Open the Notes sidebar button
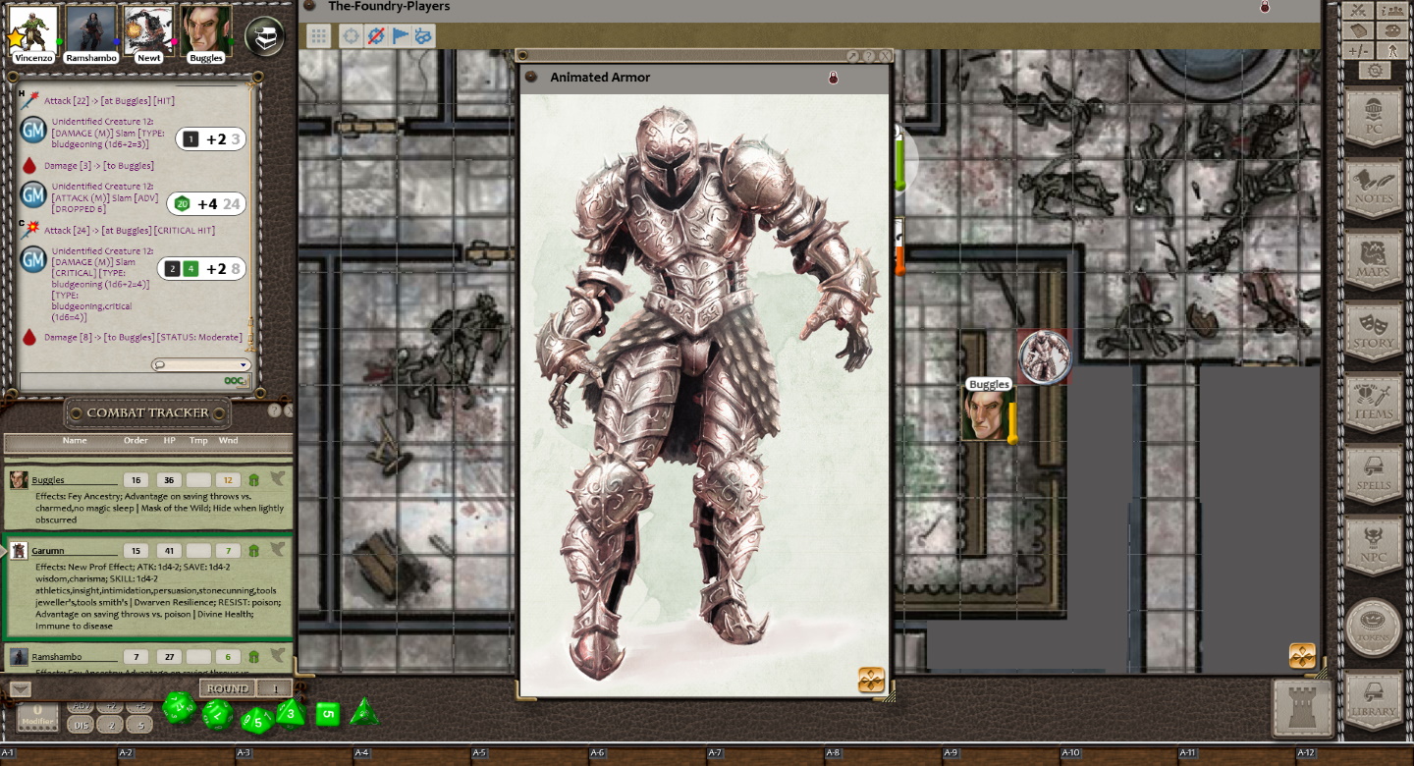 pyautogui.click(x=1374, y=190)
